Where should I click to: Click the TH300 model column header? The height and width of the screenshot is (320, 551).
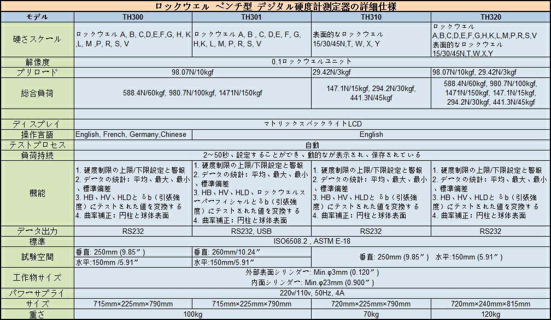point(132,17)
